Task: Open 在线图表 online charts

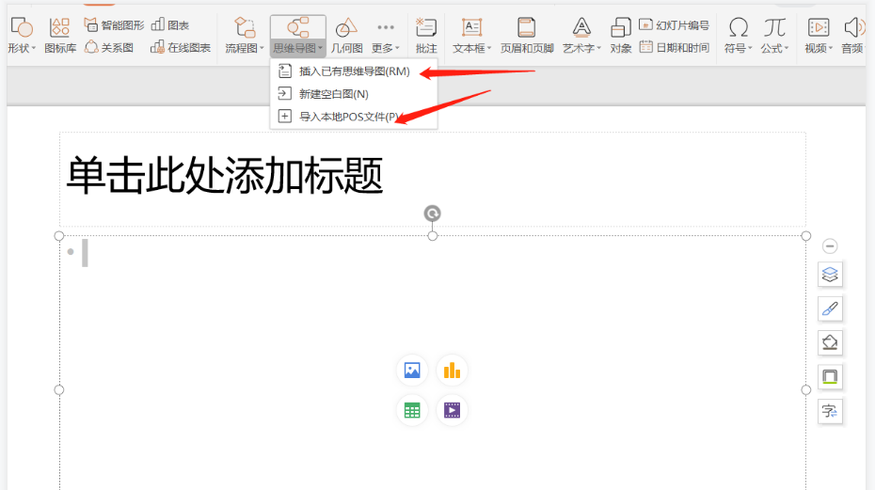Action: [181, 47]
